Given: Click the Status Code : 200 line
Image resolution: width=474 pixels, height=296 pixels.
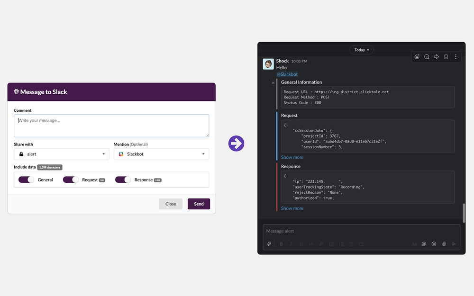Looking at the screenshot, I should [x=302, y=103].
